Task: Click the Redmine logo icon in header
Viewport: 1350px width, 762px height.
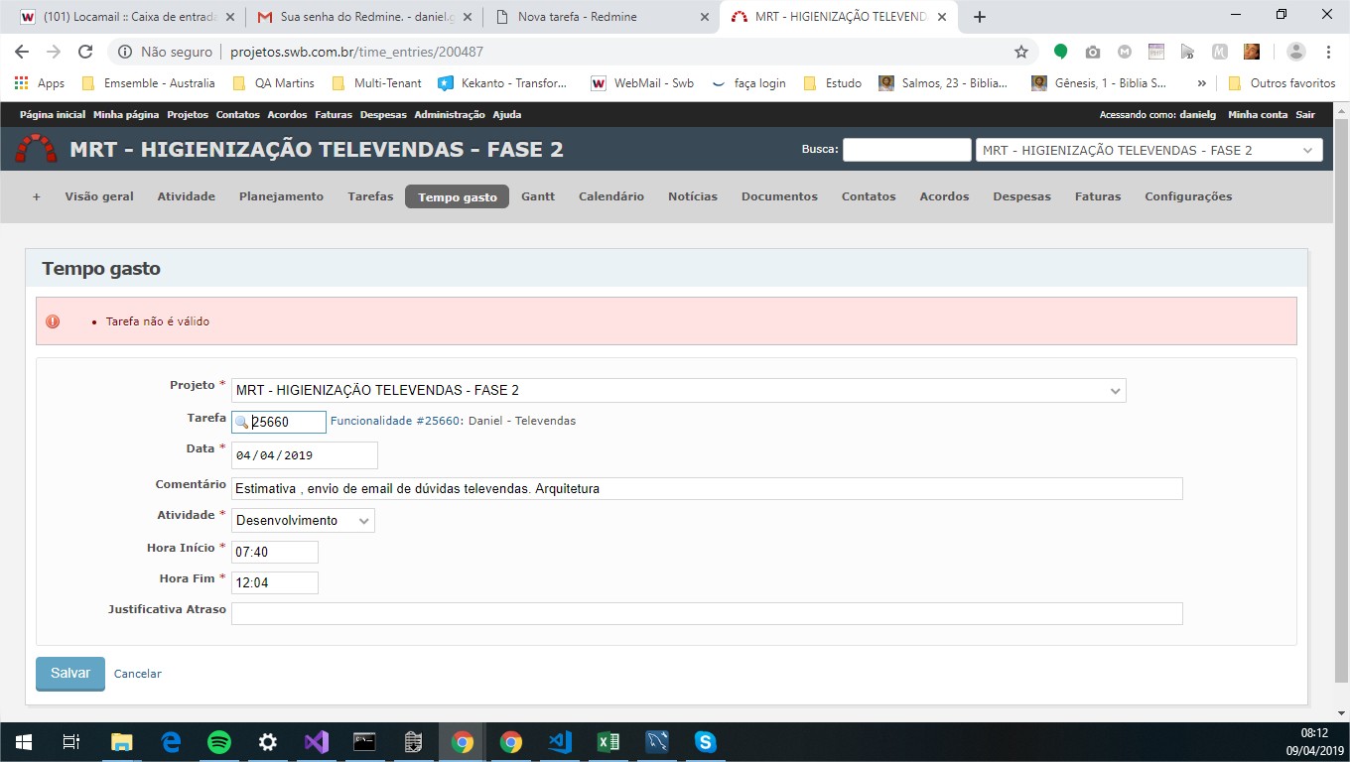Action: 36,150
